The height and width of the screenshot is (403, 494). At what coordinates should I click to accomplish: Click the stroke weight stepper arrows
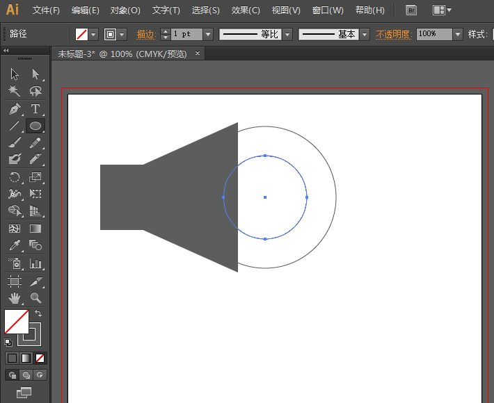[166, 34]
